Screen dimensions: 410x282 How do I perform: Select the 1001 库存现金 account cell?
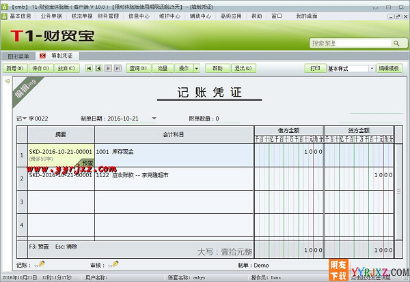point(174,155)
